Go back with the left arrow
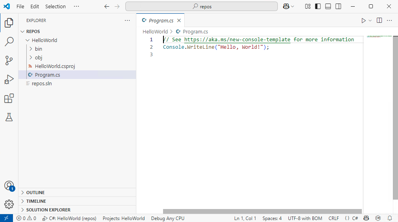The image size is (398, 222). (107, 6)
